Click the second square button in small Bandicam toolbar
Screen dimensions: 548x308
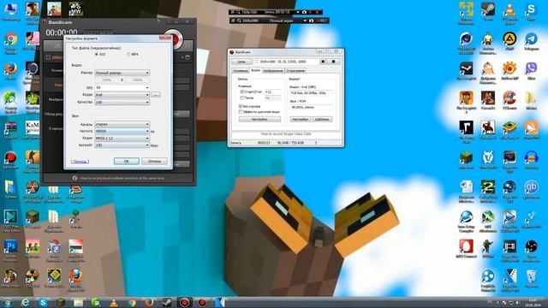333,62
